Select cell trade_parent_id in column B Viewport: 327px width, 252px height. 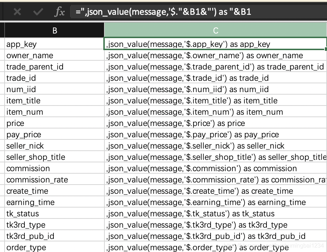[54, 66]
